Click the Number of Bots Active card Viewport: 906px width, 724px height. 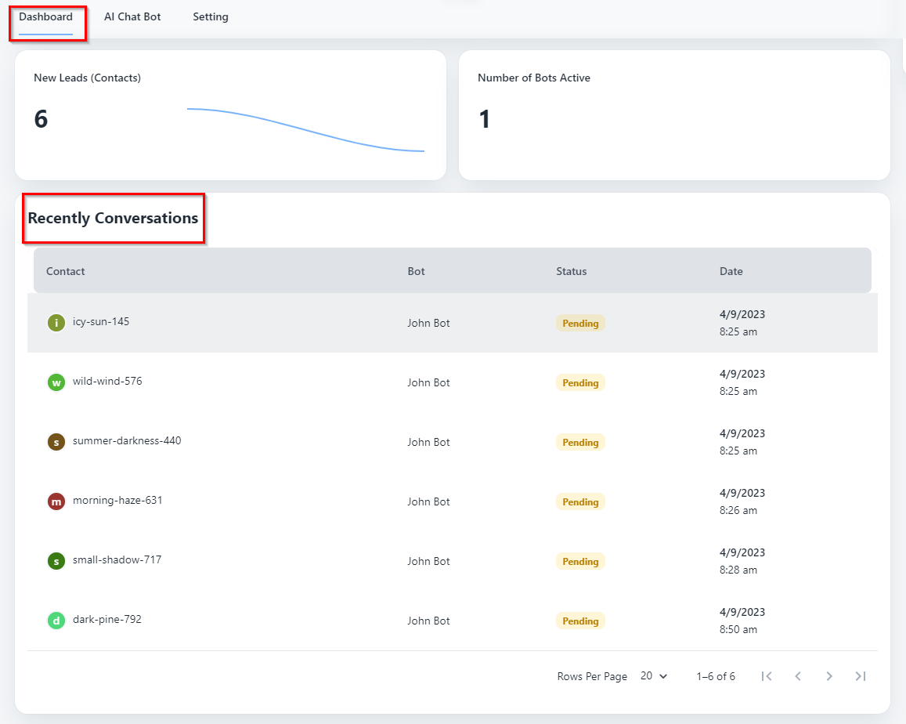click(x=674, y=115)
